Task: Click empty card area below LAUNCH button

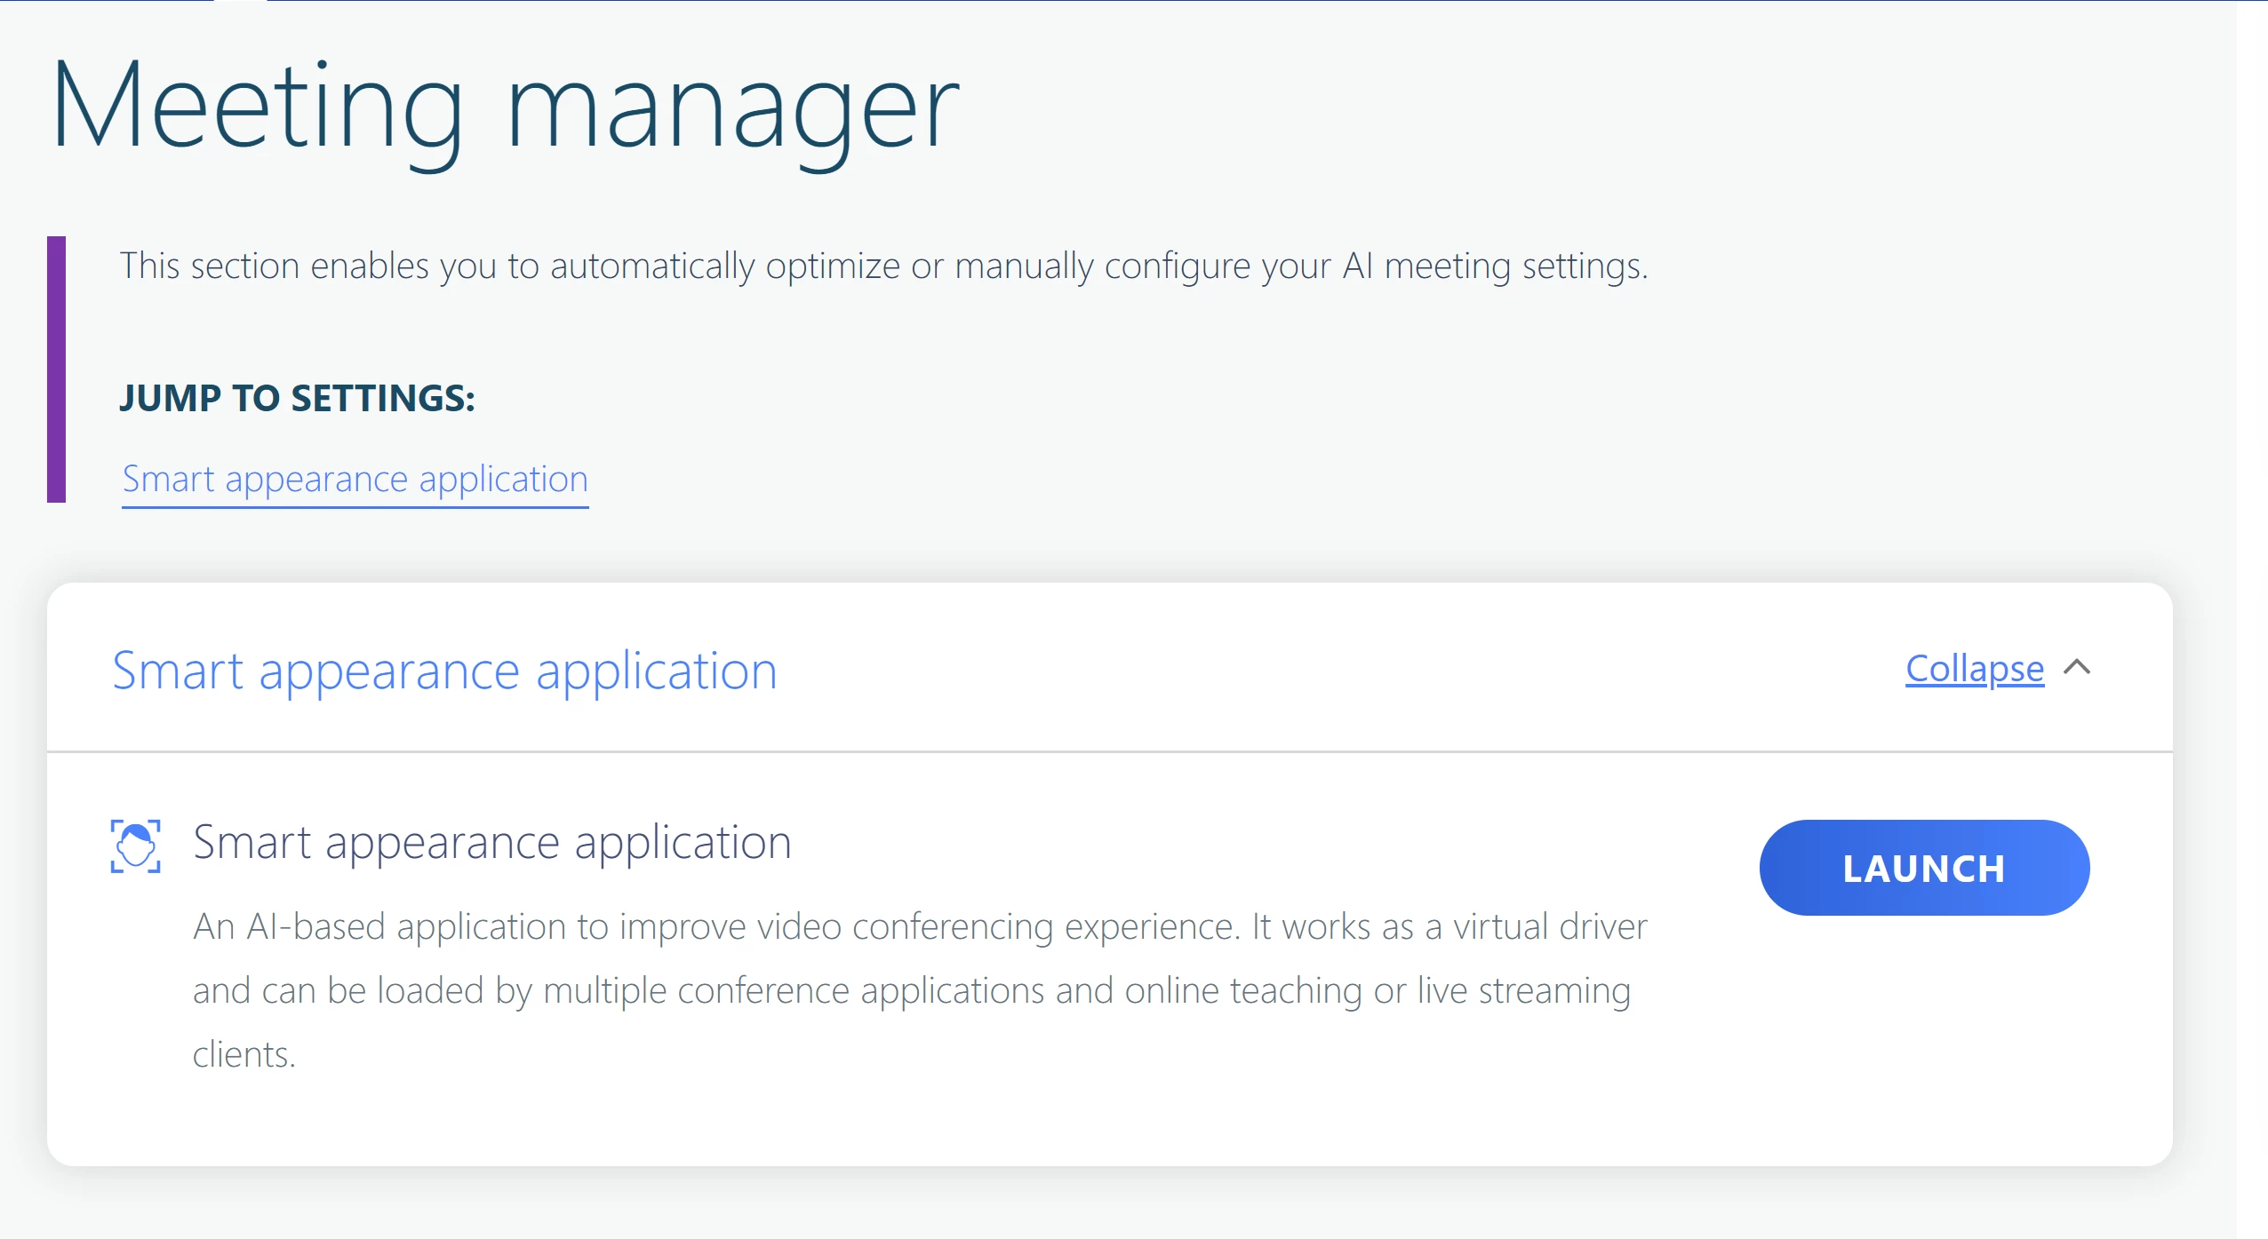Action: tap(1924, 1039)
